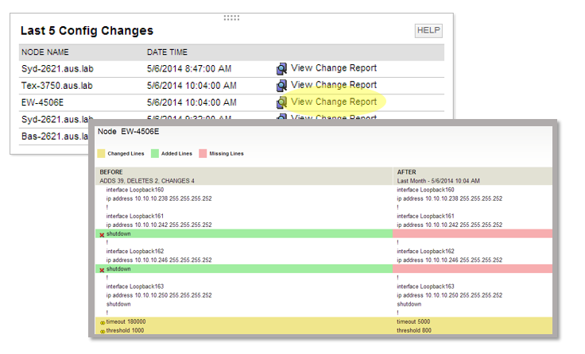Select BEFORE line interface Loopback162
Screen dimensions: 585x354
point(134,251)
